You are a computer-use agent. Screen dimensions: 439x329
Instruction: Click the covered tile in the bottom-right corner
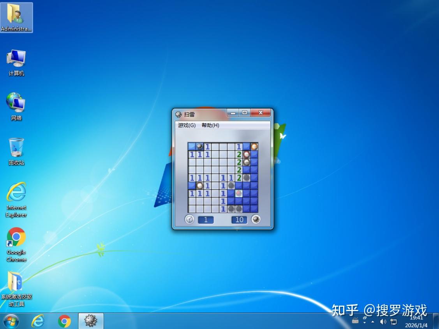click(254, 209)
